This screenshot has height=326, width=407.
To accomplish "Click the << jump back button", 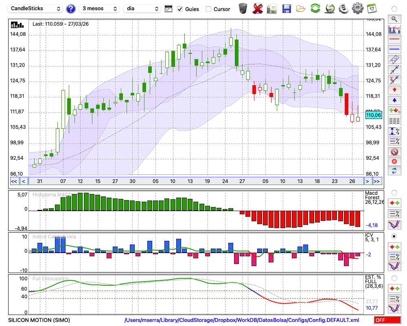I will [14, 181].
